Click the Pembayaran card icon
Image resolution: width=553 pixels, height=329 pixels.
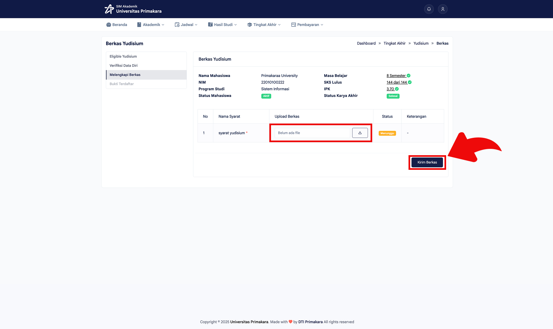click(x=294, y=25)
